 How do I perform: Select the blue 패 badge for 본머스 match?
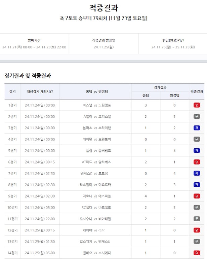(197, 128)
